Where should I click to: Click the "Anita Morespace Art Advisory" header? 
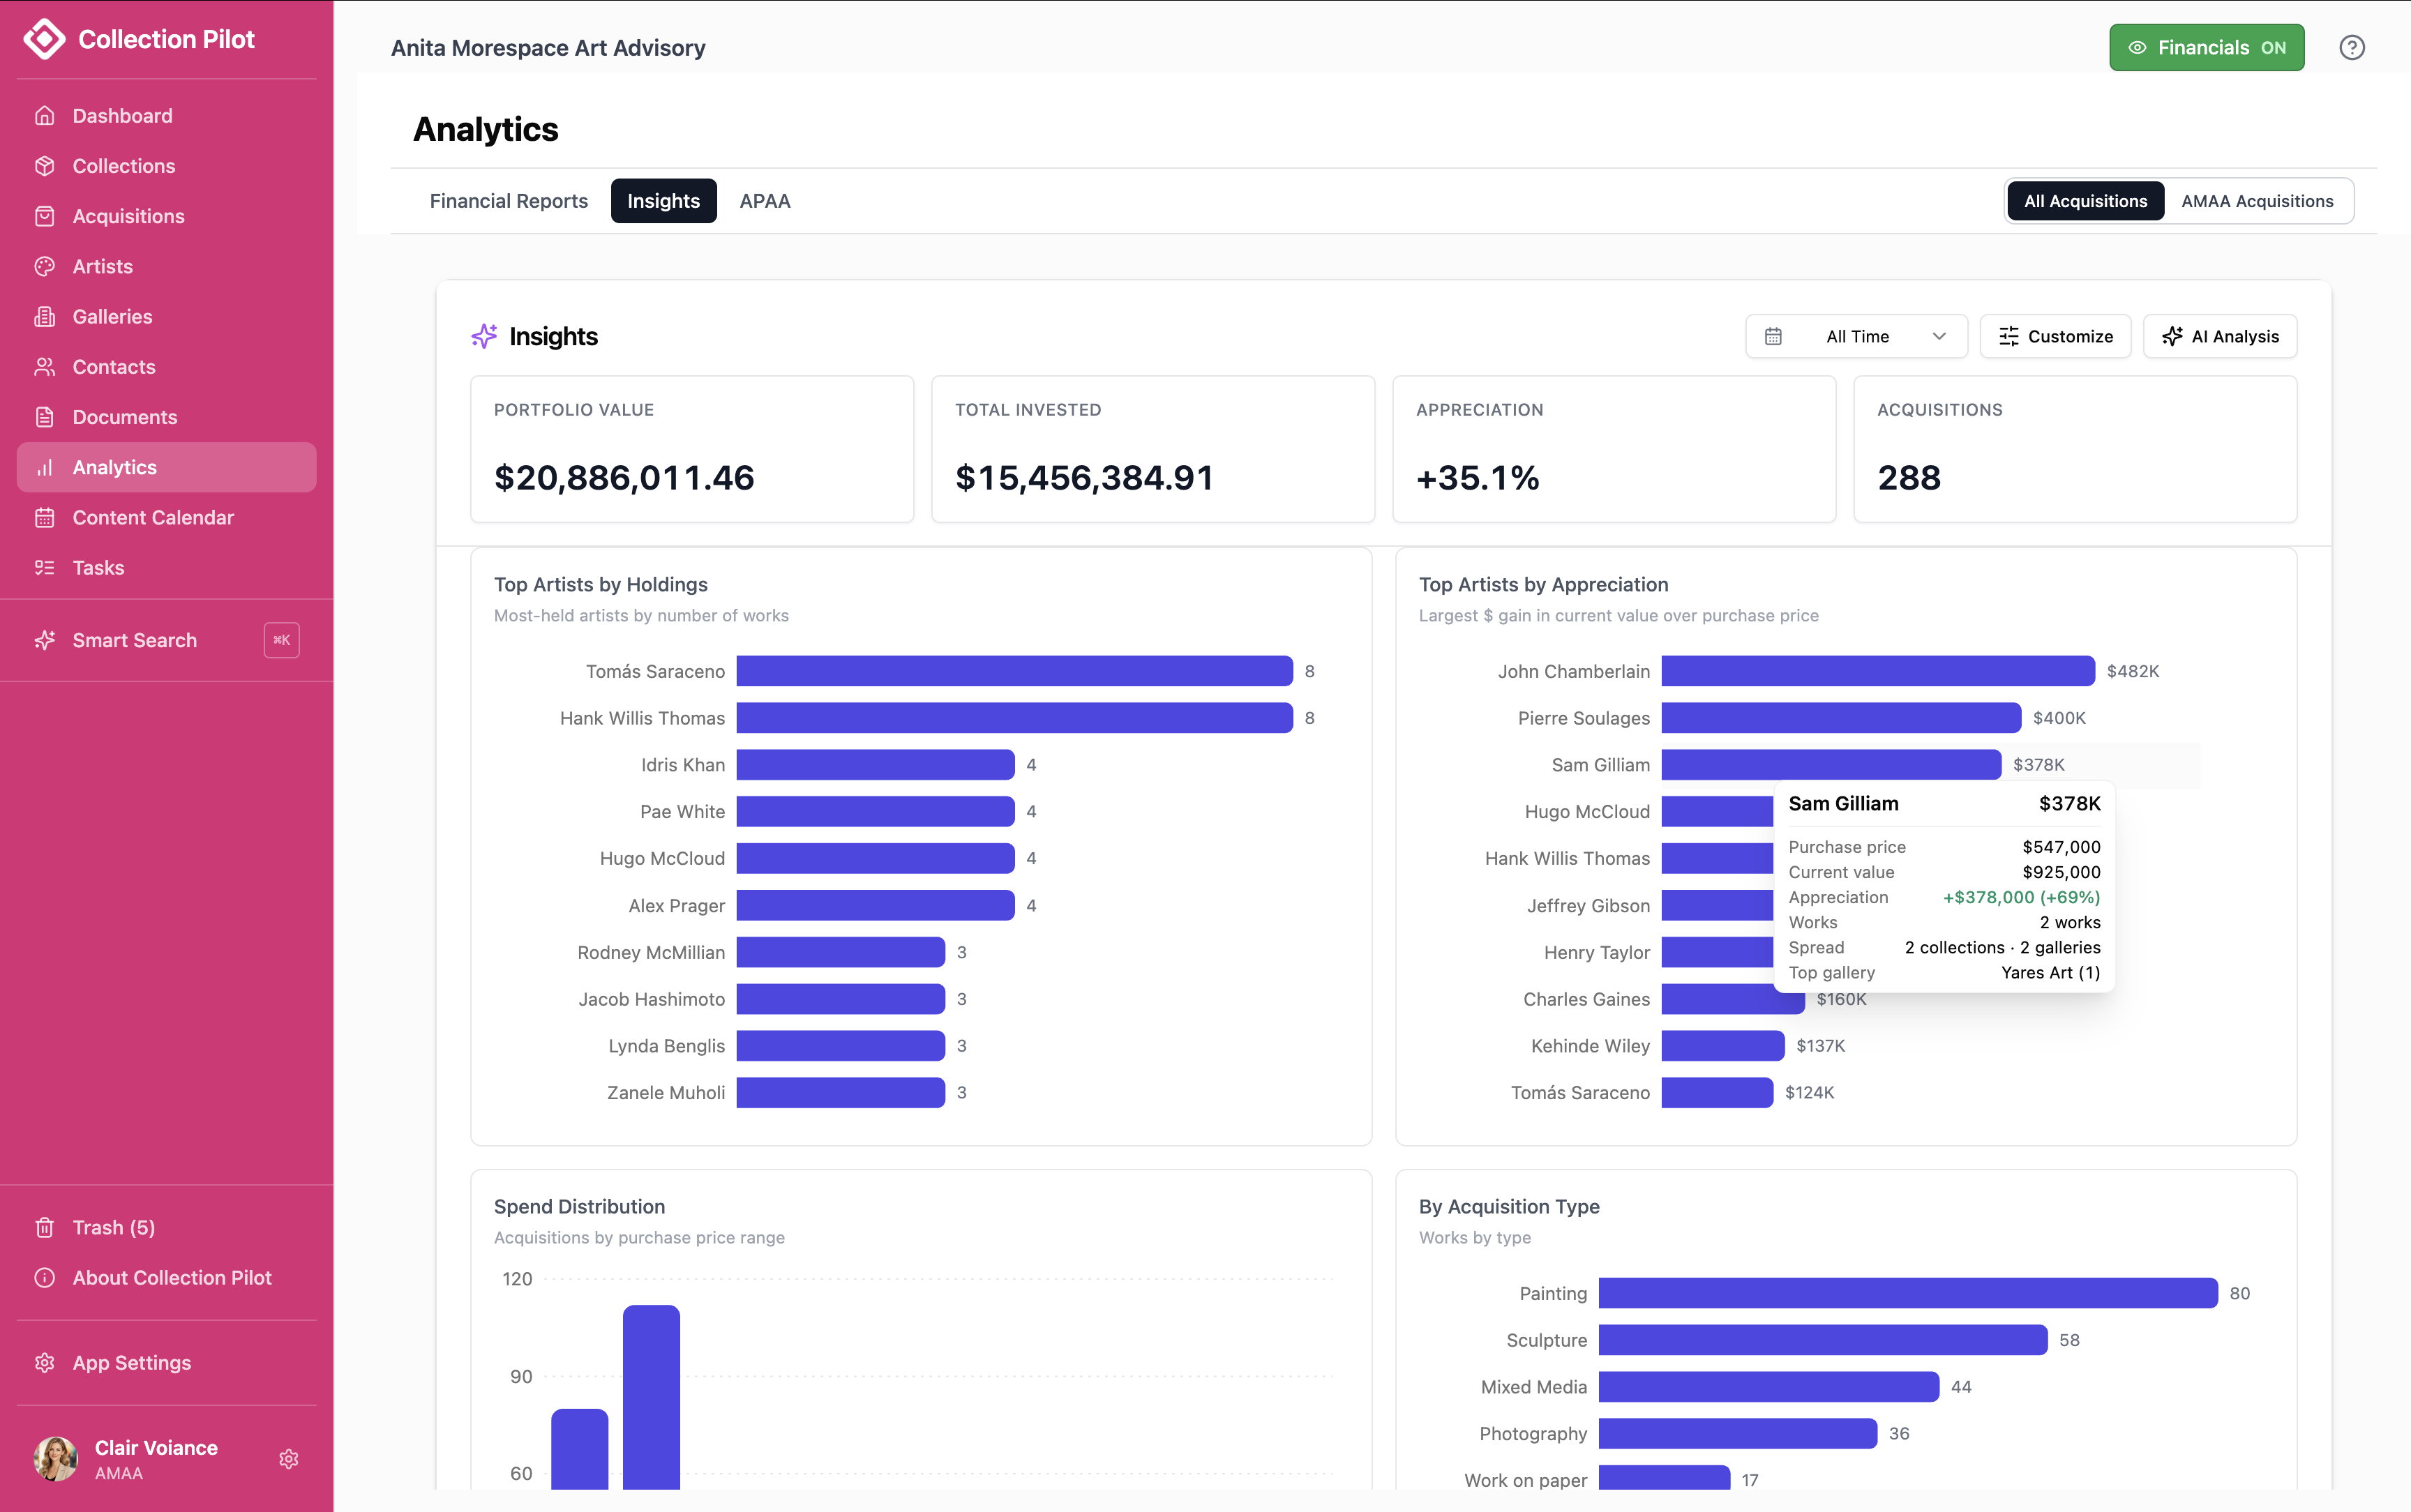548,47
